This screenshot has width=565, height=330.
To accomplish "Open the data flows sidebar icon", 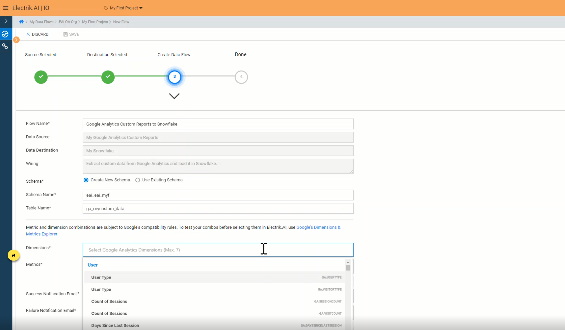I will tap(5, 34).
